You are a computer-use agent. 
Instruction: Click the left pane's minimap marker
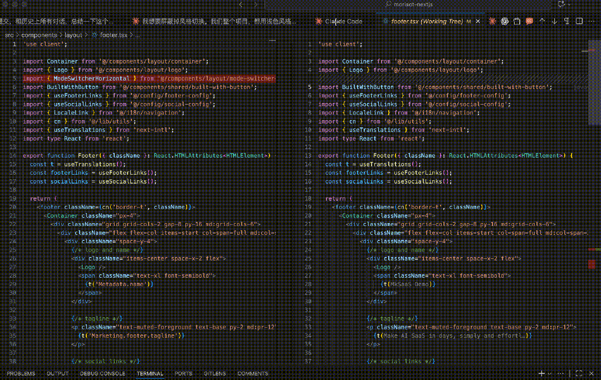272,40
